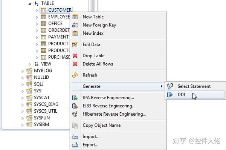
Task: Choose Delete All Rows menu entry
Action: 98,64
